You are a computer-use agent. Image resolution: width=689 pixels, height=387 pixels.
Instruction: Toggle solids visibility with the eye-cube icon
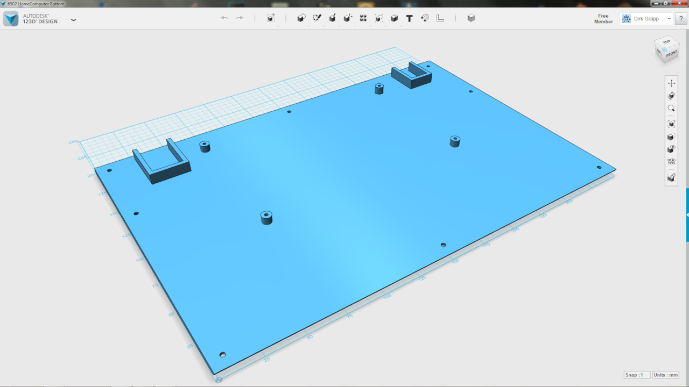coord(671,149)
